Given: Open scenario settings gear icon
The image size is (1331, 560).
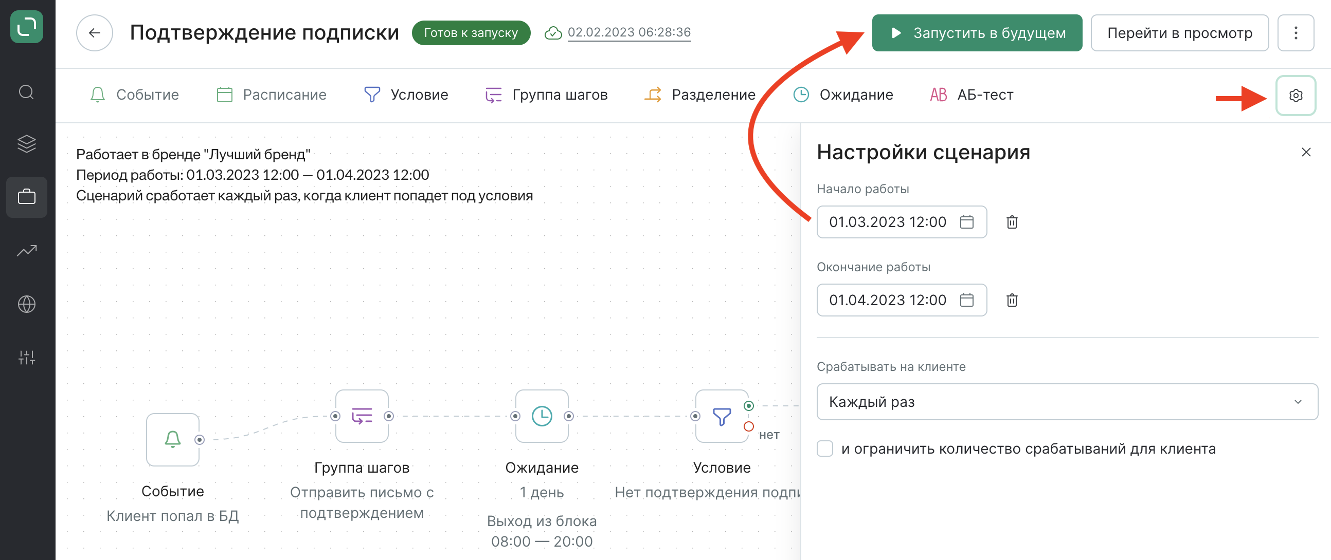Looking at the screenshot, I should coord(1296,96).
